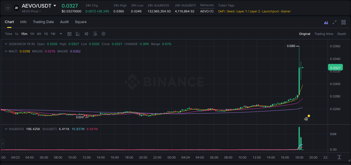Open the widgets layout shapes icon

[343, 22]
